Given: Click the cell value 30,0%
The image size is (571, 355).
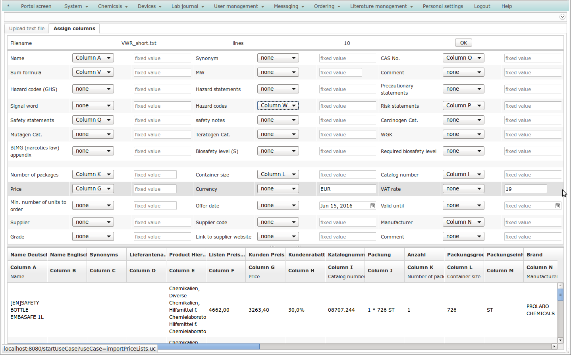Looking at the screenshot, I should coord(296,310).
